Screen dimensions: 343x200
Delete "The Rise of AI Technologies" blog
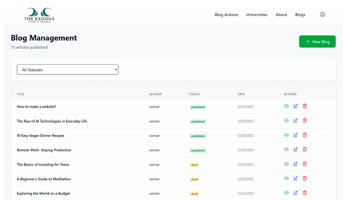pos(305,120)
